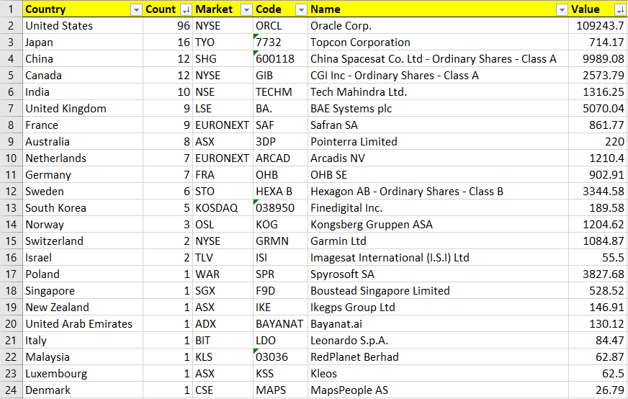628x399 pixels.
Task: Select the cell 'RedPlanet Berhad'
Action: coord(438,357)
